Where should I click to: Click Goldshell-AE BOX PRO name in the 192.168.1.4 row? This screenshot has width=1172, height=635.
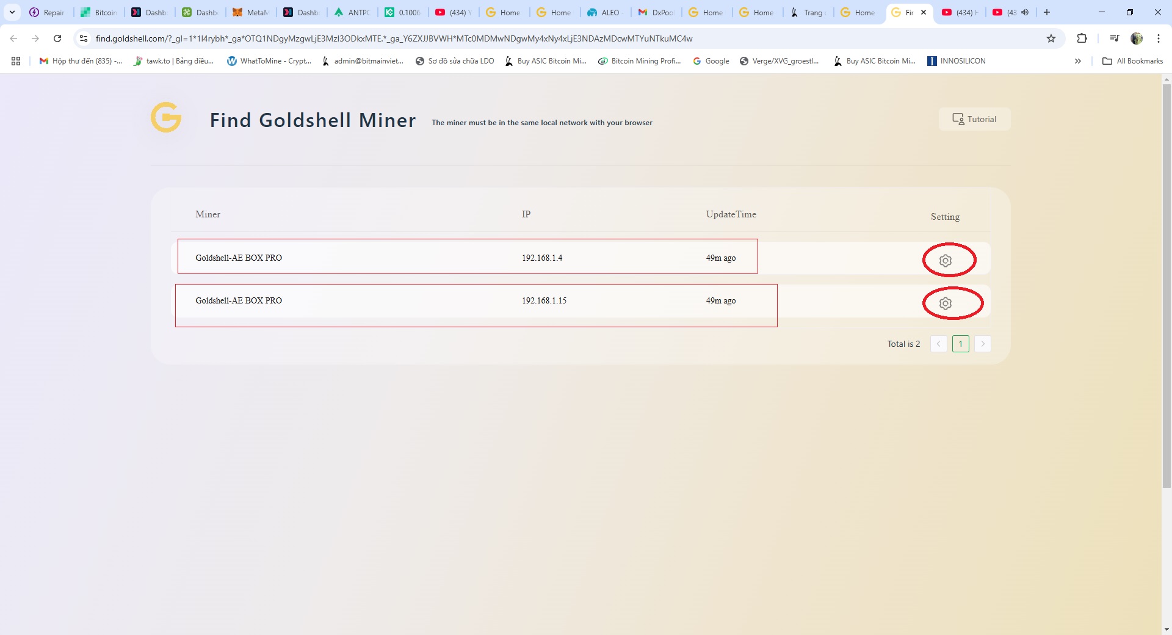tap(239, 258)
